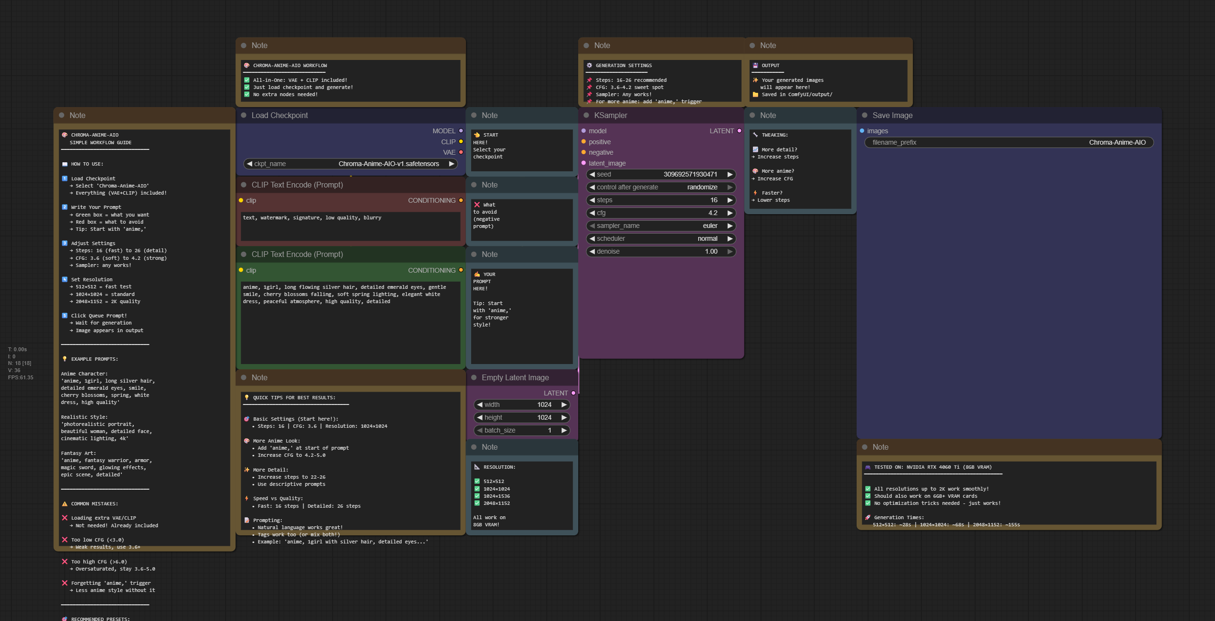Collapse the Load Checkpoint node with its dot
This screenshot has height=621, width=1215.
click(x=244, y=115)
